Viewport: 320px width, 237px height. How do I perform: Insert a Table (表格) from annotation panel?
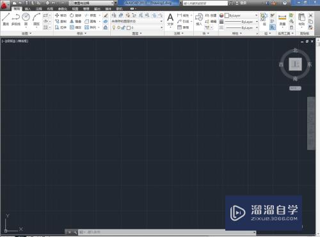(183, 27)
